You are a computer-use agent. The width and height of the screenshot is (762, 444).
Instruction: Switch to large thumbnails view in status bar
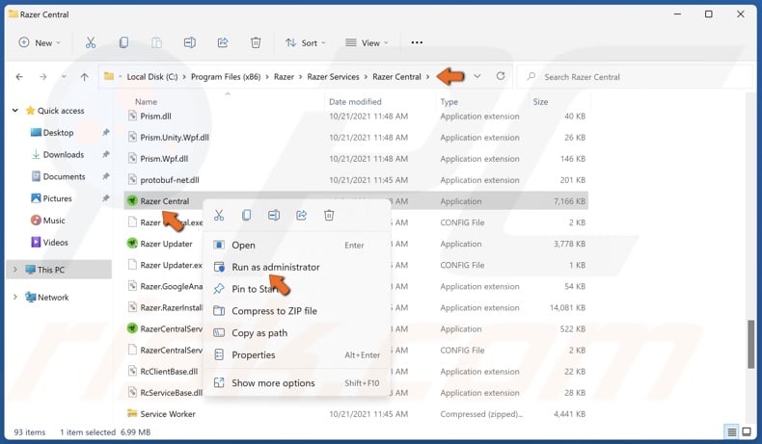point(748,431)
